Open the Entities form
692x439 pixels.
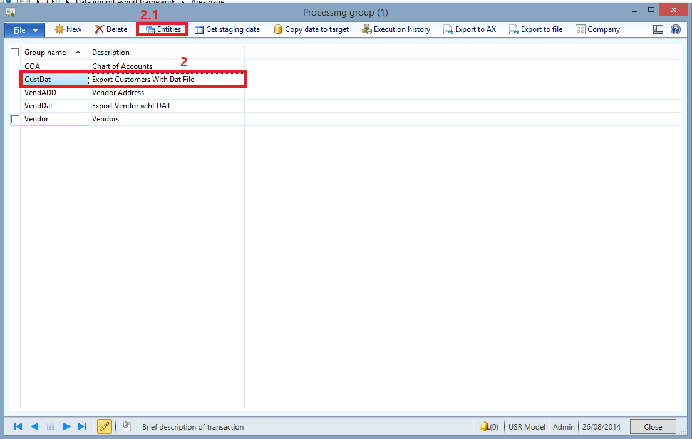[162, 29]
